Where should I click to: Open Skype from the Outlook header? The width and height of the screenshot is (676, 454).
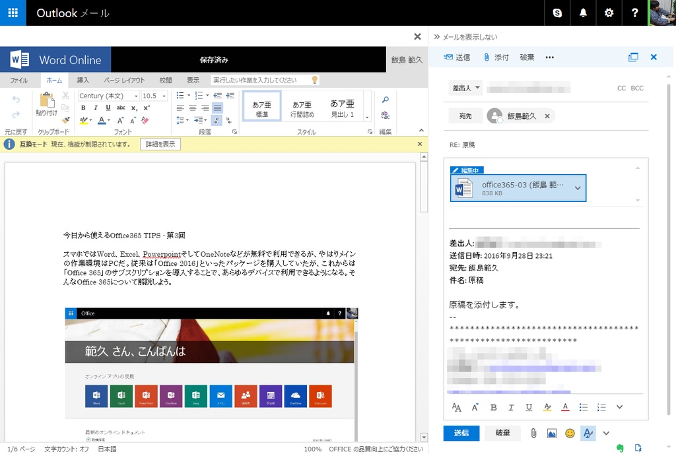pos(557,13)
